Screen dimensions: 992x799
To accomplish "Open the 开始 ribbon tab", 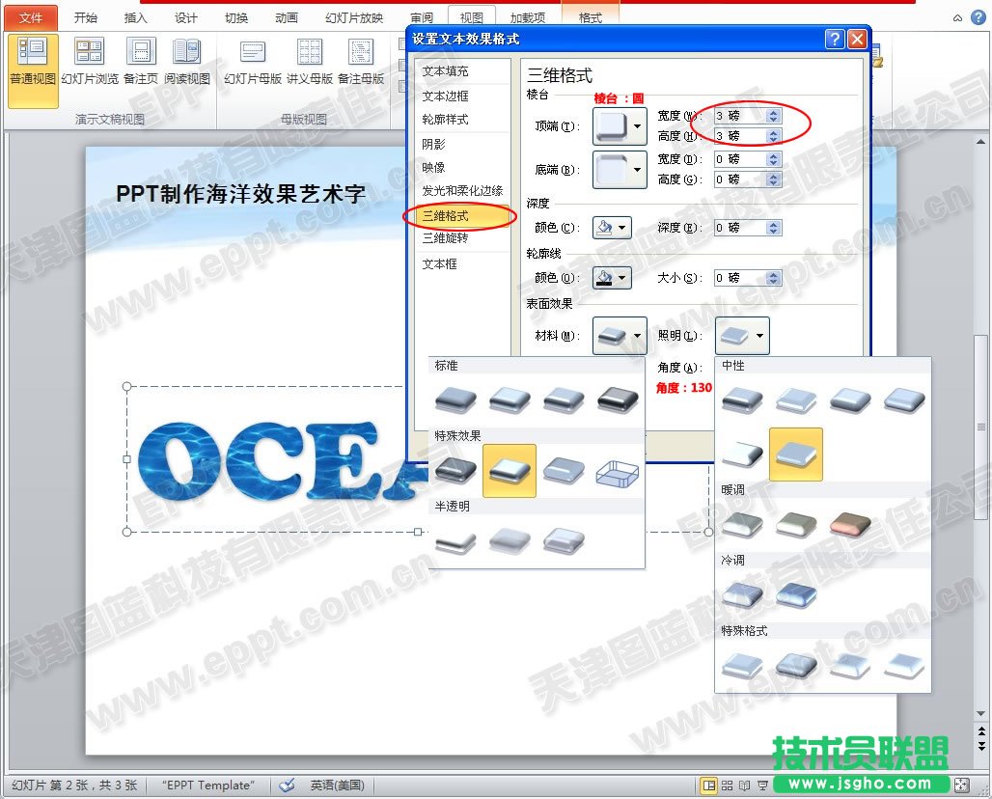I will (x=86, y=17).
